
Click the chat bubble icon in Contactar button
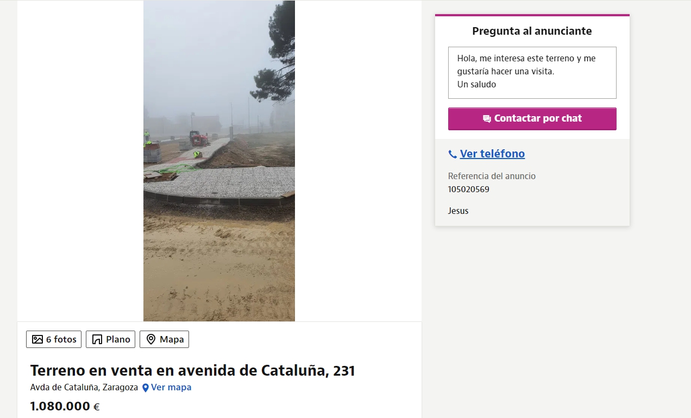pyautogui.click(x=487, y=119)
